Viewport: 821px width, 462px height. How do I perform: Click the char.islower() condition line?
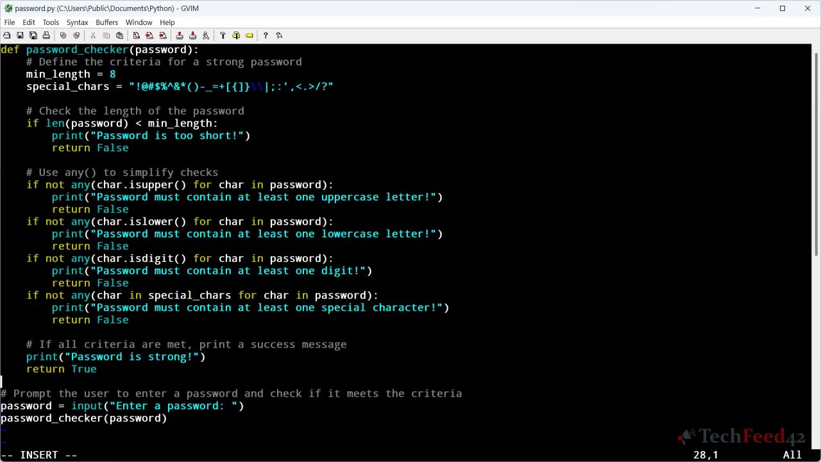180,221
